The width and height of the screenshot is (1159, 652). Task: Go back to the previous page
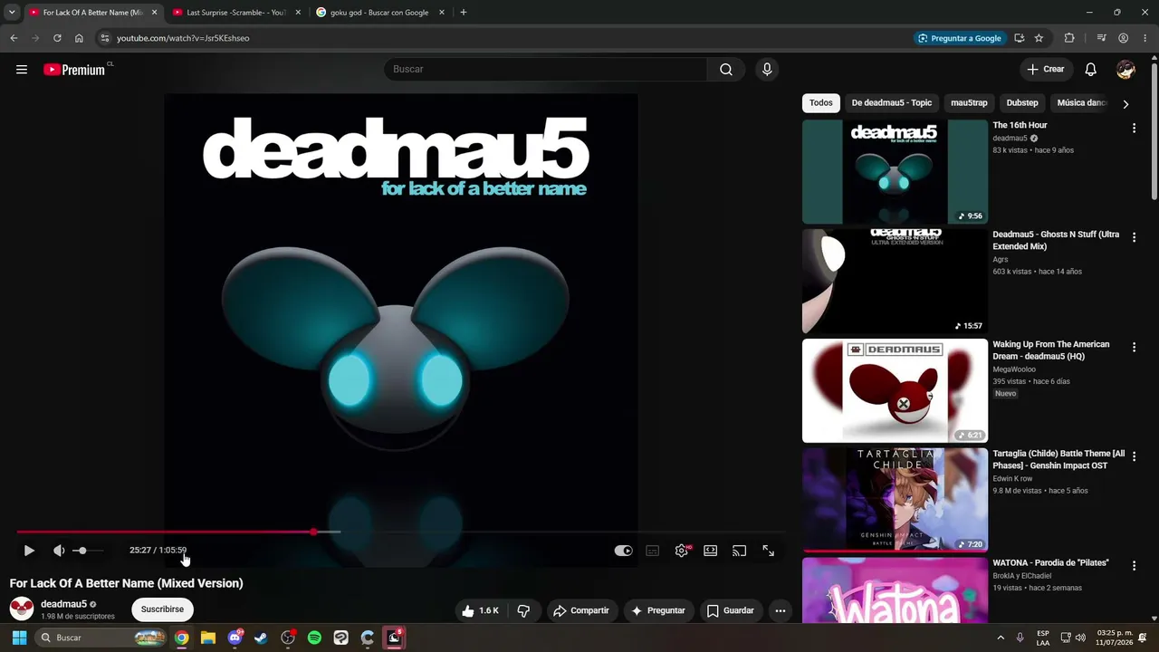(14, 38)
